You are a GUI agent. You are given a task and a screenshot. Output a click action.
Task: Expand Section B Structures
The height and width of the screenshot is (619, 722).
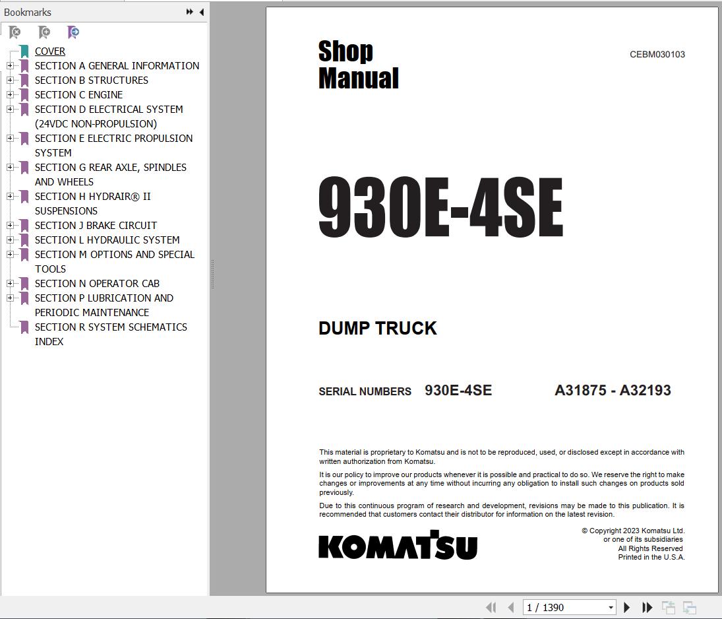click(x=10, y=81)
